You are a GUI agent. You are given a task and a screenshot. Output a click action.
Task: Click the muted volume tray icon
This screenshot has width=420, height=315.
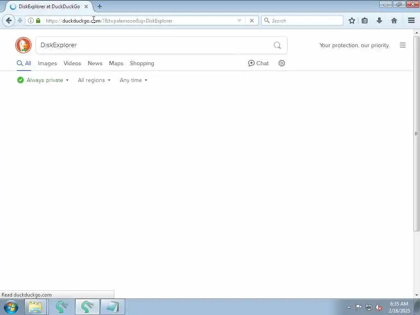tap(379, 307)
